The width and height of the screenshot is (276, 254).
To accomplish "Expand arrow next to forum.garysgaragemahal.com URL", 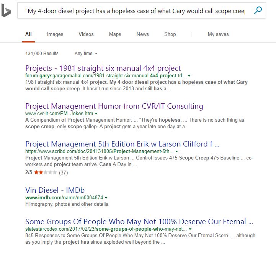I will click(x=189, y=76).
